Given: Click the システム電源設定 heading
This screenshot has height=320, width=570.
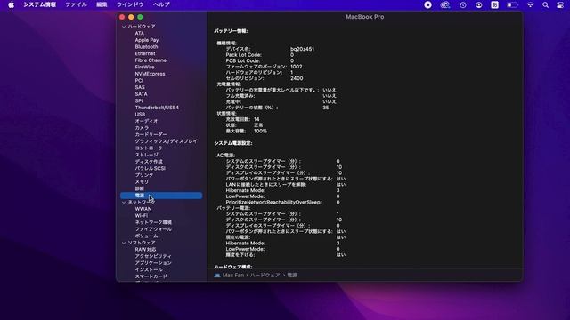Looking at the screenshot, I should 233,143.
